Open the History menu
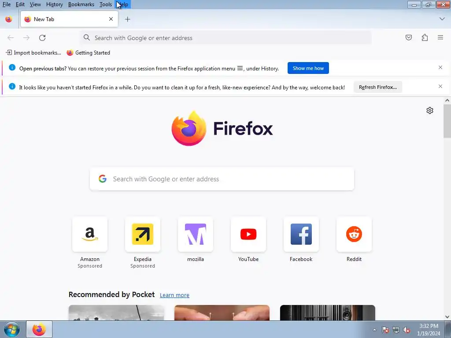 [x=54, y=4]
